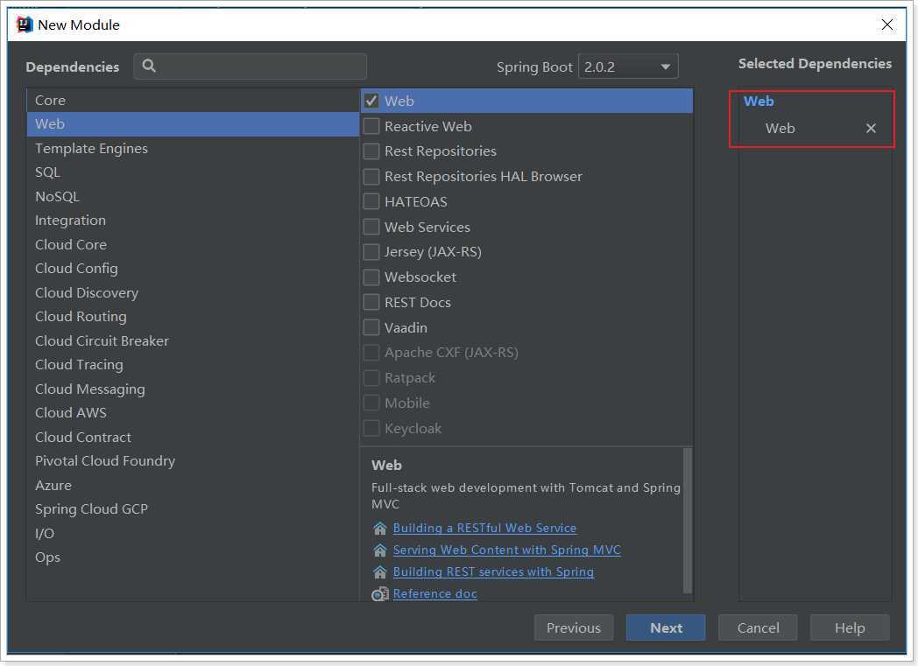918x666 pixels.
Task: Click the home icon beside Building a RESTful Web Service
Action: pos(380,528)
